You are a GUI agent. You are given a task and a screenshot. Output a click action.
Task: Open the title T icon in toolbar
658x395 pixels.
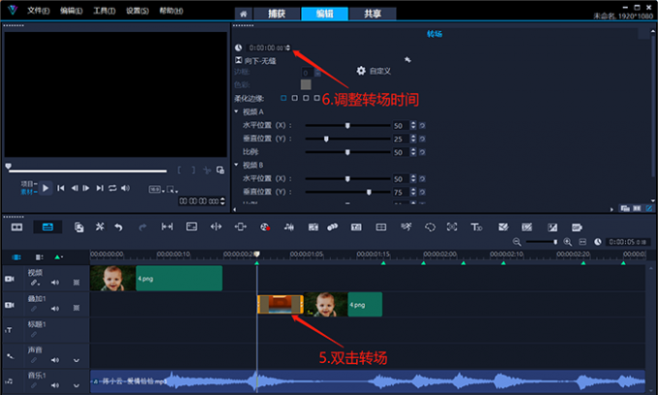[476, 227]
